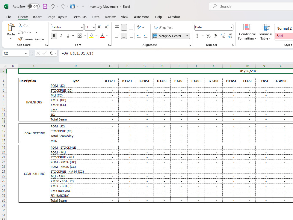Toggle Center horizontal alignment
293x220 pixels.
(124, 36)
